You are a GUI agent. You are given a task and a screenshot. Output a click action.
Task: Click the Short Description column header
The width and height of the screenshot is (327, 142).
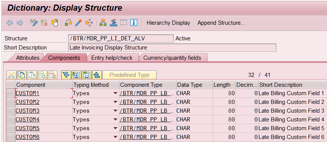[x=293, y=85]
